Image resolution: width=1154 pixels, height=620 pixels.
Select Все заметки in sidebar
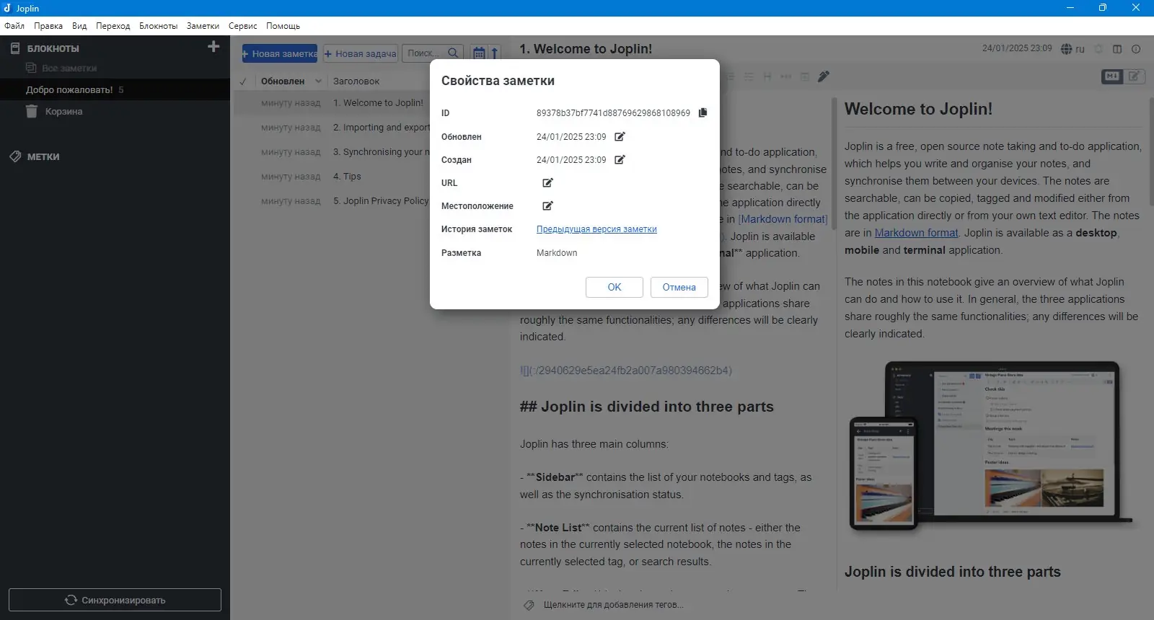[x=69, y=68]
